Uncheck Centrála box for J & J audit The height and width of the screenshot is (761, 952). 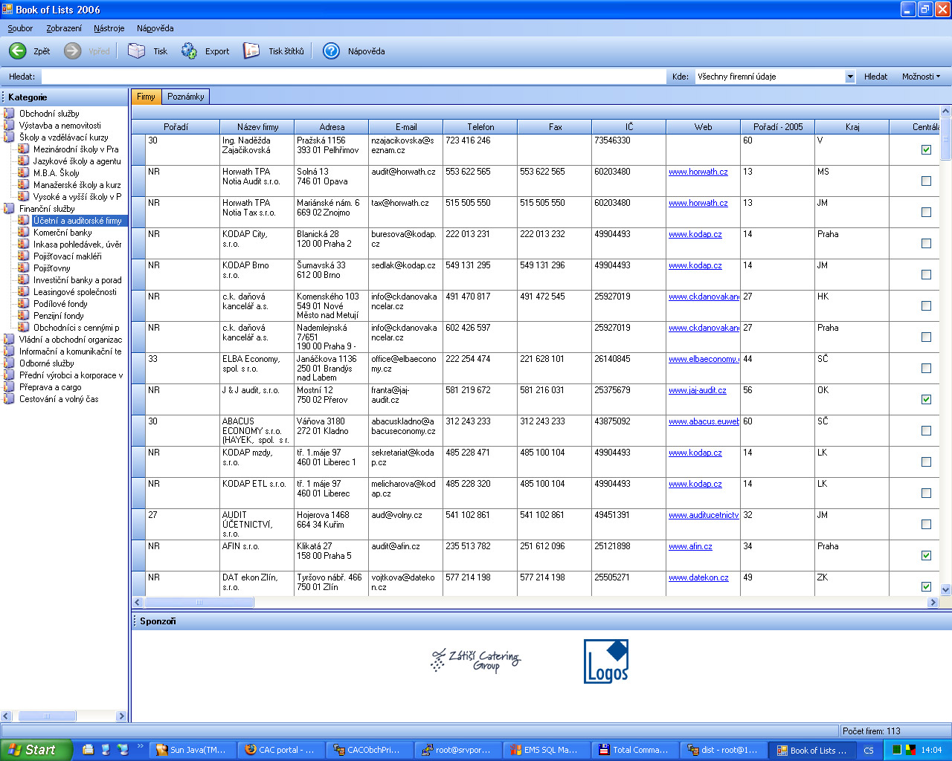(x=926, y=399)
